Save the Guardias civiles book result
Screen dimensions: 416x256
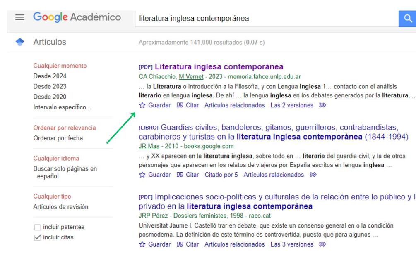[155, 175]
